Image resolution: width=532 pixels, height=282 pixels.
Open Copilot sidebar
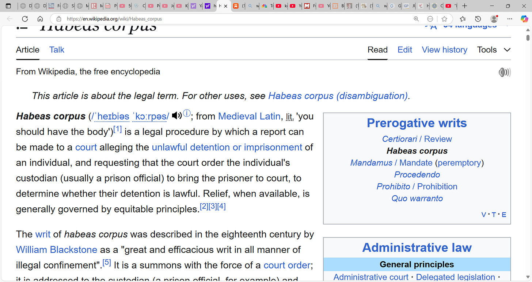(x=524, y=19)
